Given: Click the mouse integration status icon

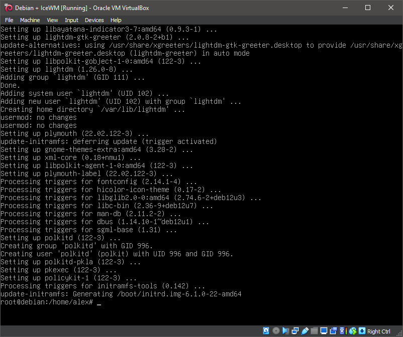Looking at the screenshot, I should coord(353,331).
